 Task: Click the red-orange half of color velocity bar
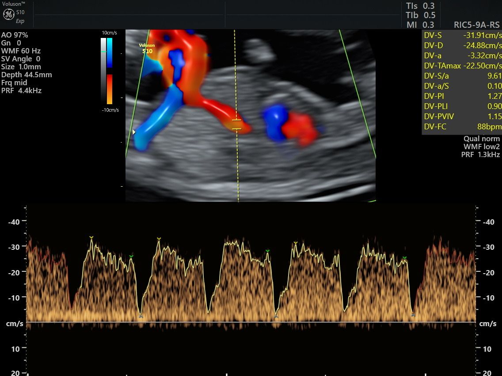109,89
